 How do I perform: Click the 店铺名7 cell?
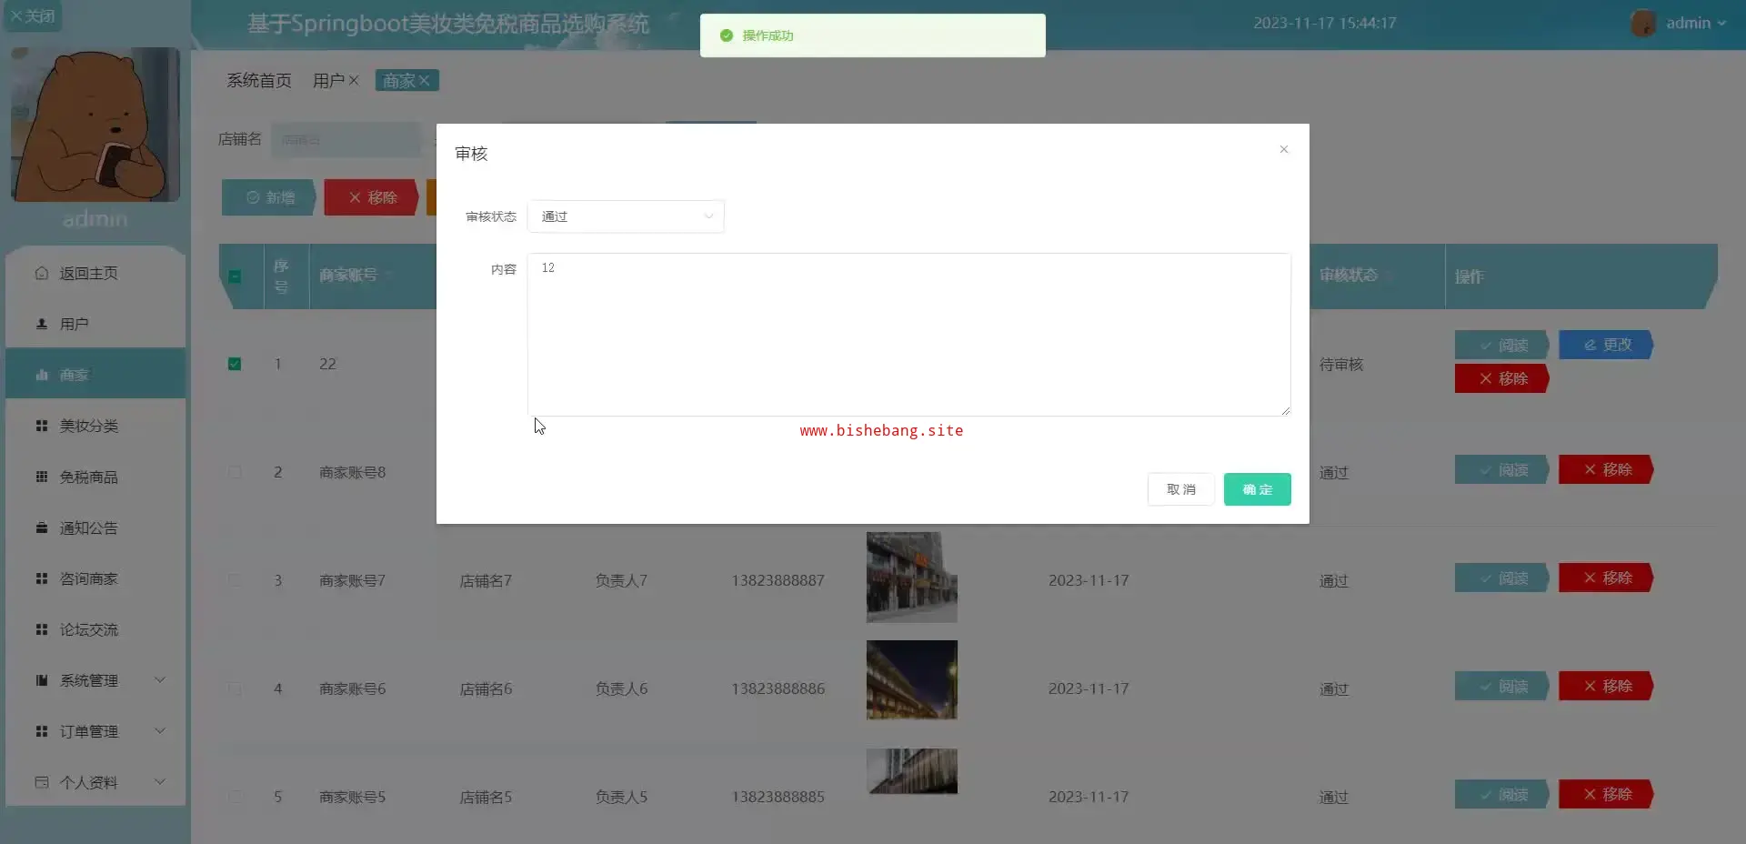pos(486,580)
